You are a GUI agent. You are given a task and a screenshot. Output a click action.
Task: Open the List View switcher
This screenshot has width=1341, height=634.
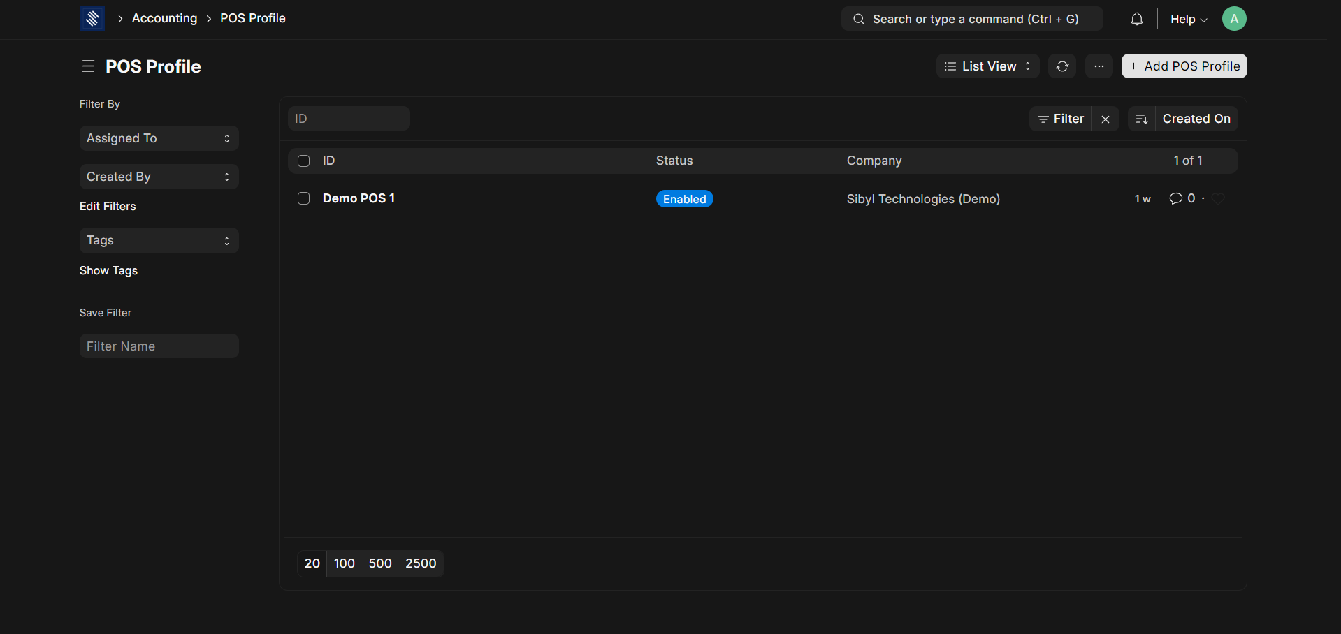(x=987, y=66)
